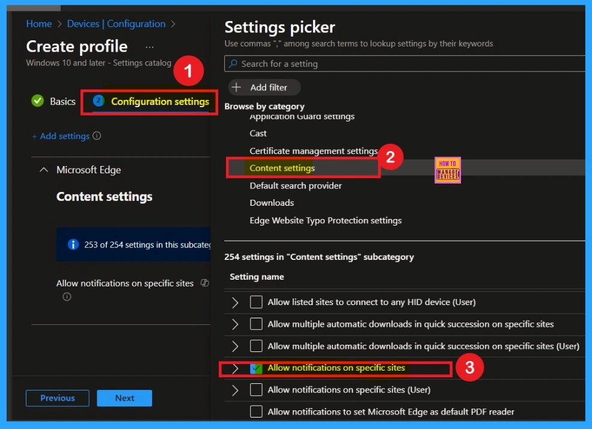Viewport: 592px width, 429px height.
Task: Select the Cast category
Action: coord(258,134)
